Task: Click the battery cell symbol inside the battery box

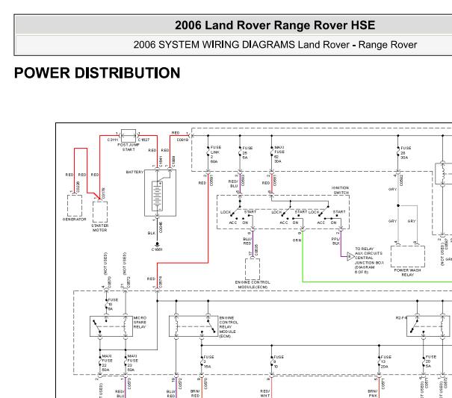Action: 157,196
